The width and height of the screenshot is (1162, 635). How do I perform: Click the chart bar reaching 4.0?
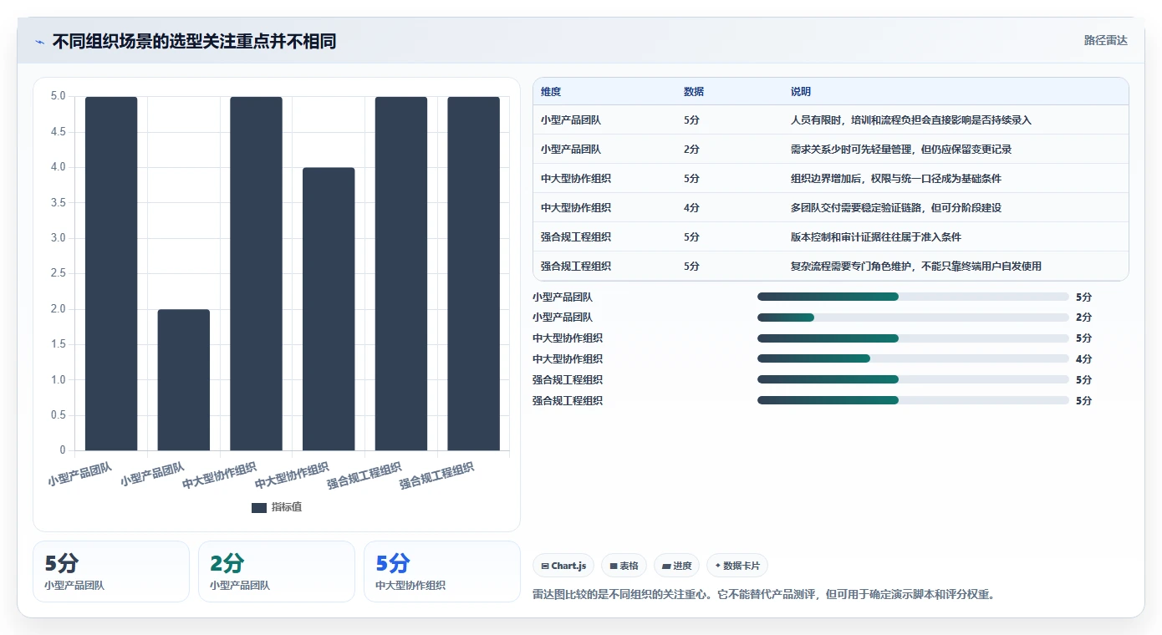pos(329,309)
